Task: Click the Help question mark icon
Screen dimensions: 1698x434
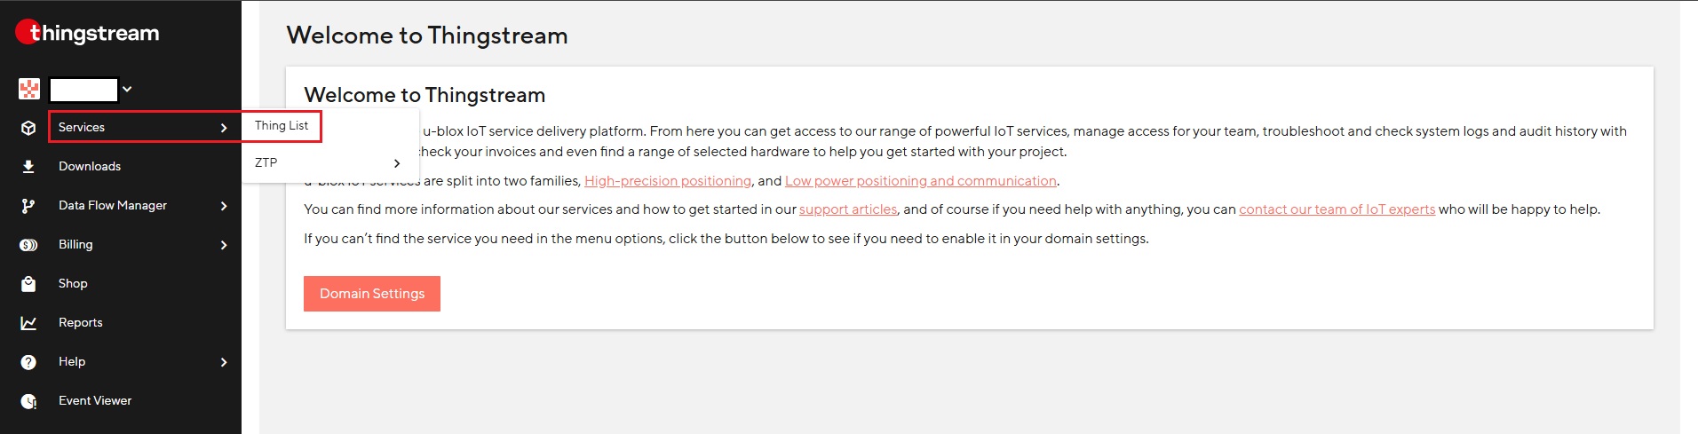Action: click(28, 362)
